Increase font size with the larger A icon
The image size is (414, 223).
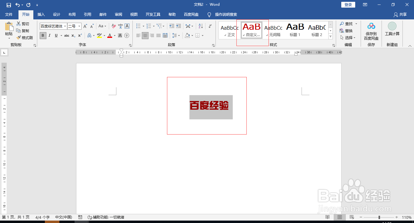tap(85, 26)
